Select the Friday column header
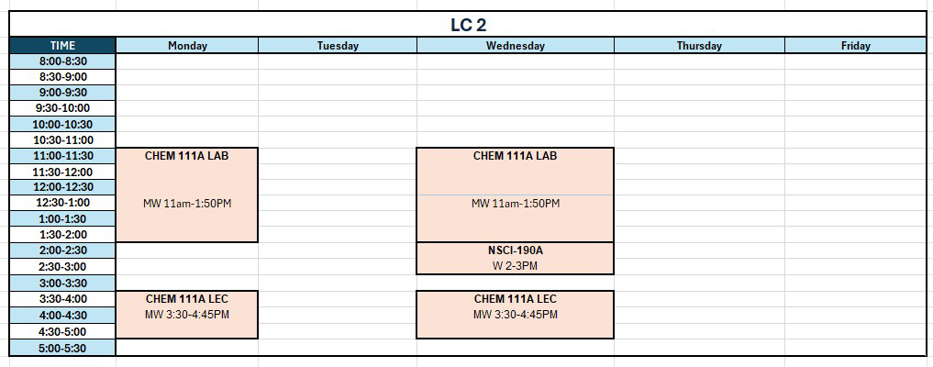933x367 pixels. [x=856, y=45]
